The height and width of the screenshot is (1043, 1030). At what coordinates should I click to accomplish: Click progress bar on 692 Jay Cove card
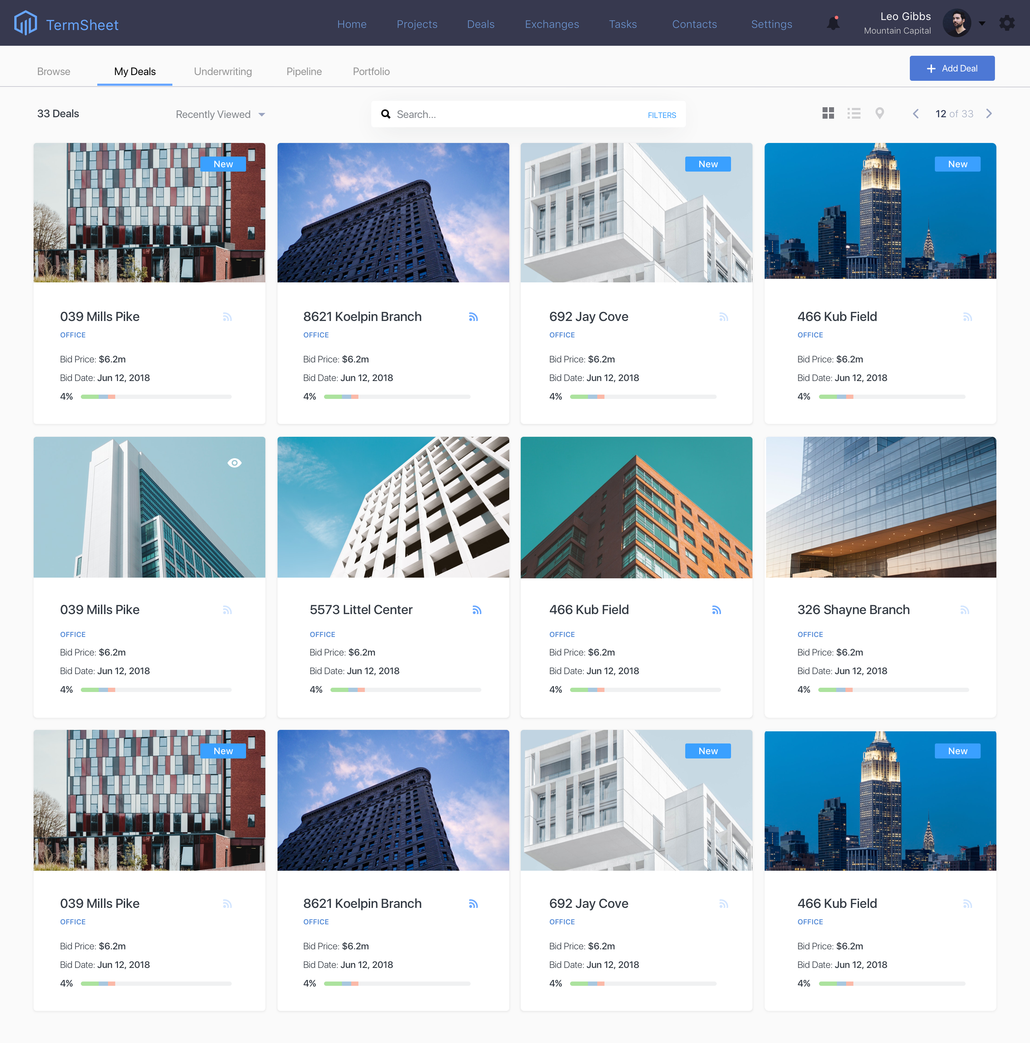(x=643, y=397)
